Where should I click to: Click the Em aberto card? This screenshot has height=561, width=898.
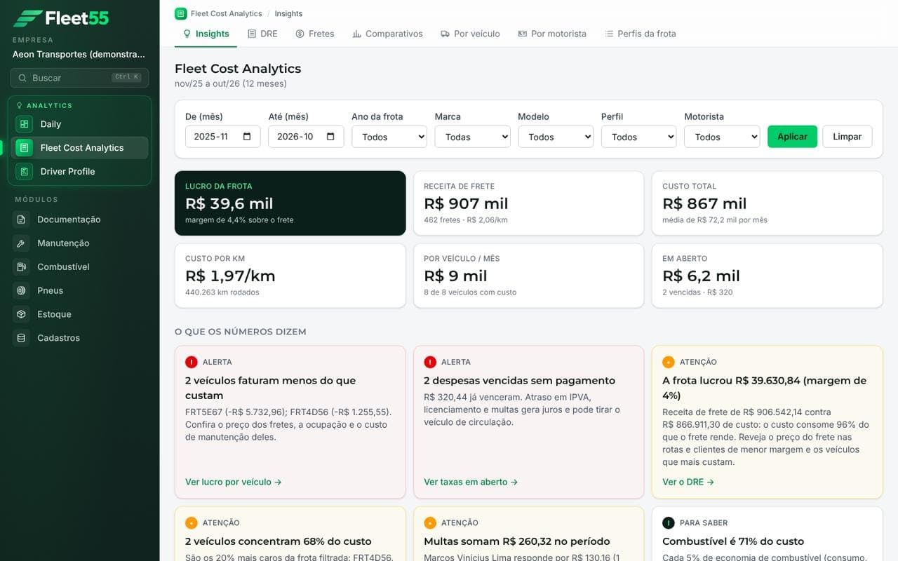(767, 276)
